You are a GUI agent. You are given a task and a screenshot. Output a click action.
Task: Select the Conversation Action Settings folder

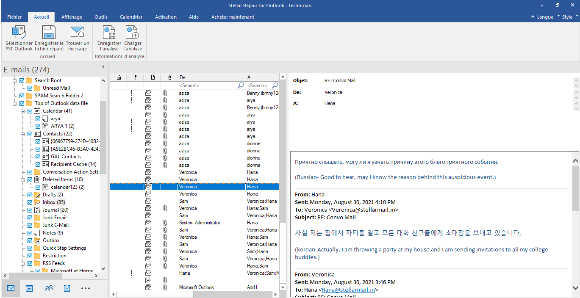click(x=71, y=172)
